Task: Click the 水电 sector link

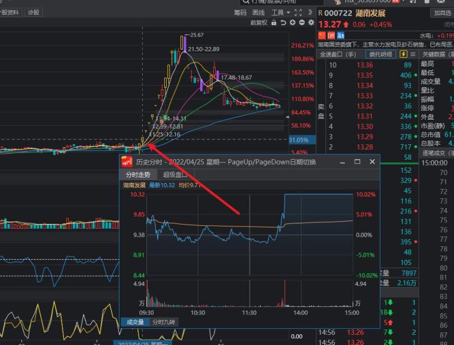Action: 426,36
